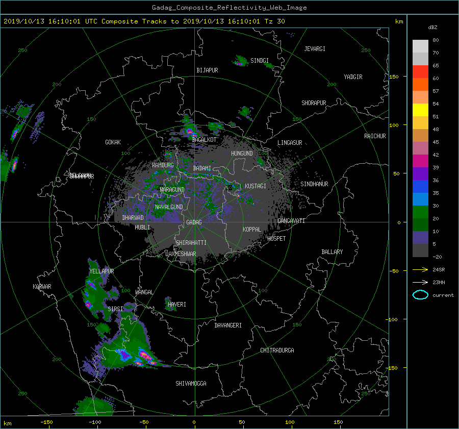Click the BAGALKOT city label
Screen dimensions: 459x429
(205, 140)
